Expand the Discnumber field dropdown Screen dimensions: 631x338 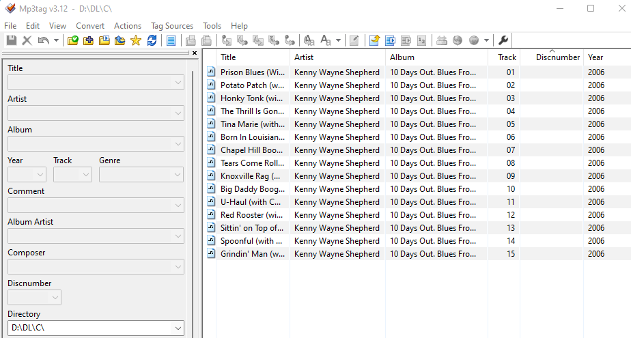tap(55, 298)
